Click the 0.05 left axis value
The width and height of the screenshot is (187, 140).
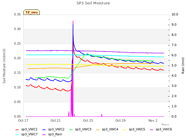(x=18, y=102)
